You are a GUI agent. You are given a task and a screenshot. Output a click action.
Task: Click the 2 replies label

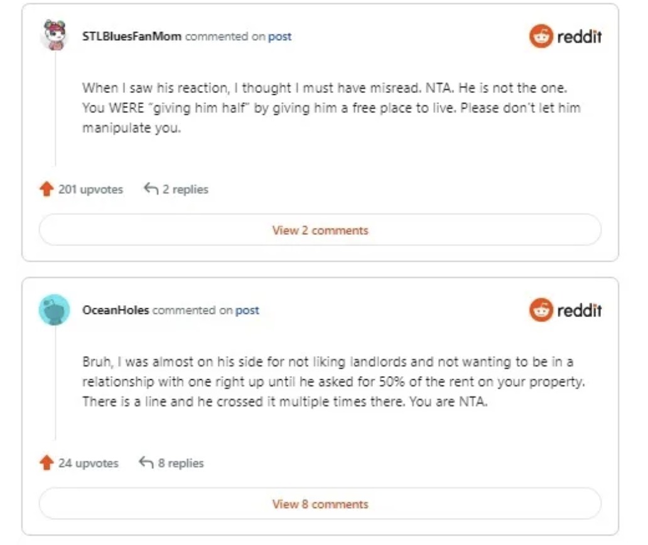[185, 189]
